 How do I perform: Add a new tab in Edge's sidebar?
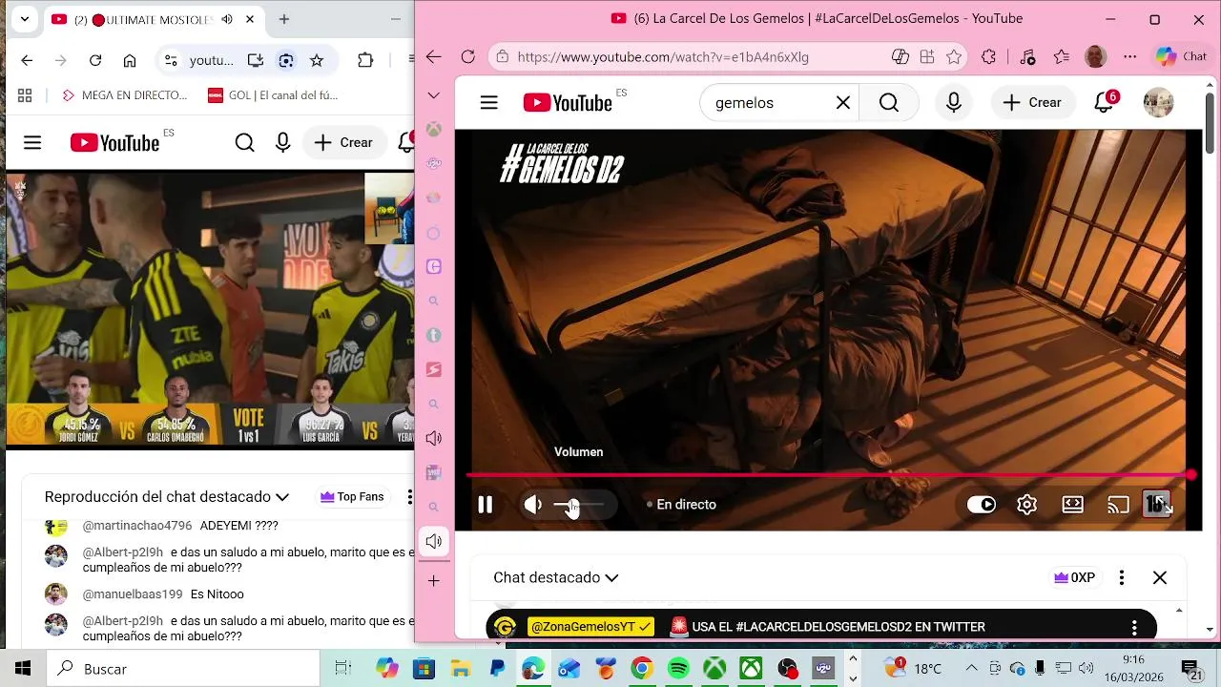(x=433, y=581)
